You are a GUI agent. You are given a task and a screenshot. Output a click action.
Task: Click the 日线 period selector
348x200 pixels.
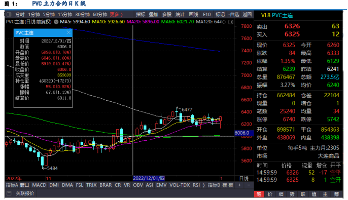click(243, 179)
